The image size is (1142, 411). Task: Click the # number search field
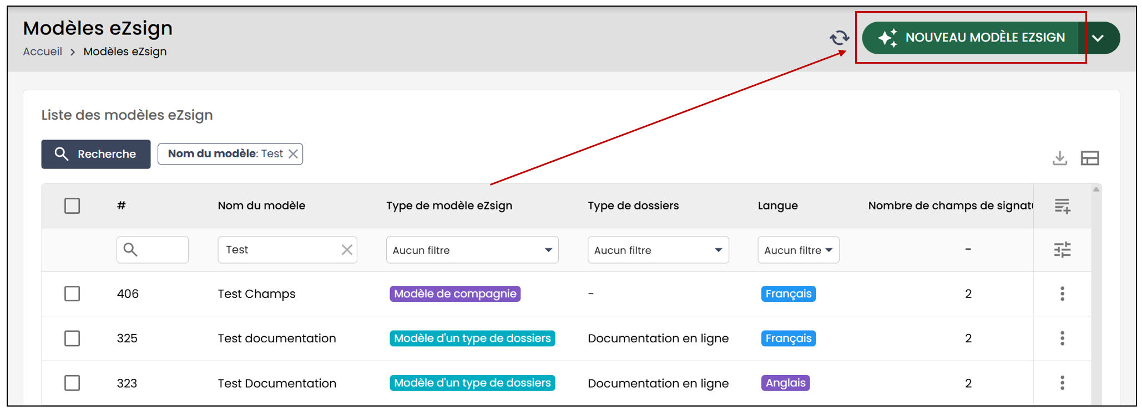[153, 250]
